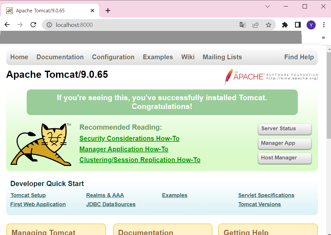The image size is (331, 235).
Task: Click the Managing Tomcat section heading
Action: [44, 232]
